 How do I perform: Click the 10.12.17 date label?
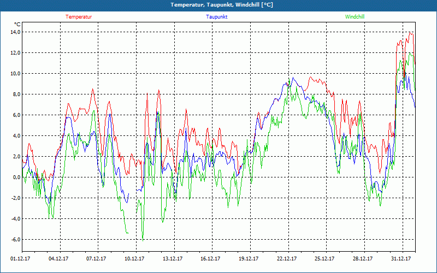pyautogui.click(x=134, y=259)
